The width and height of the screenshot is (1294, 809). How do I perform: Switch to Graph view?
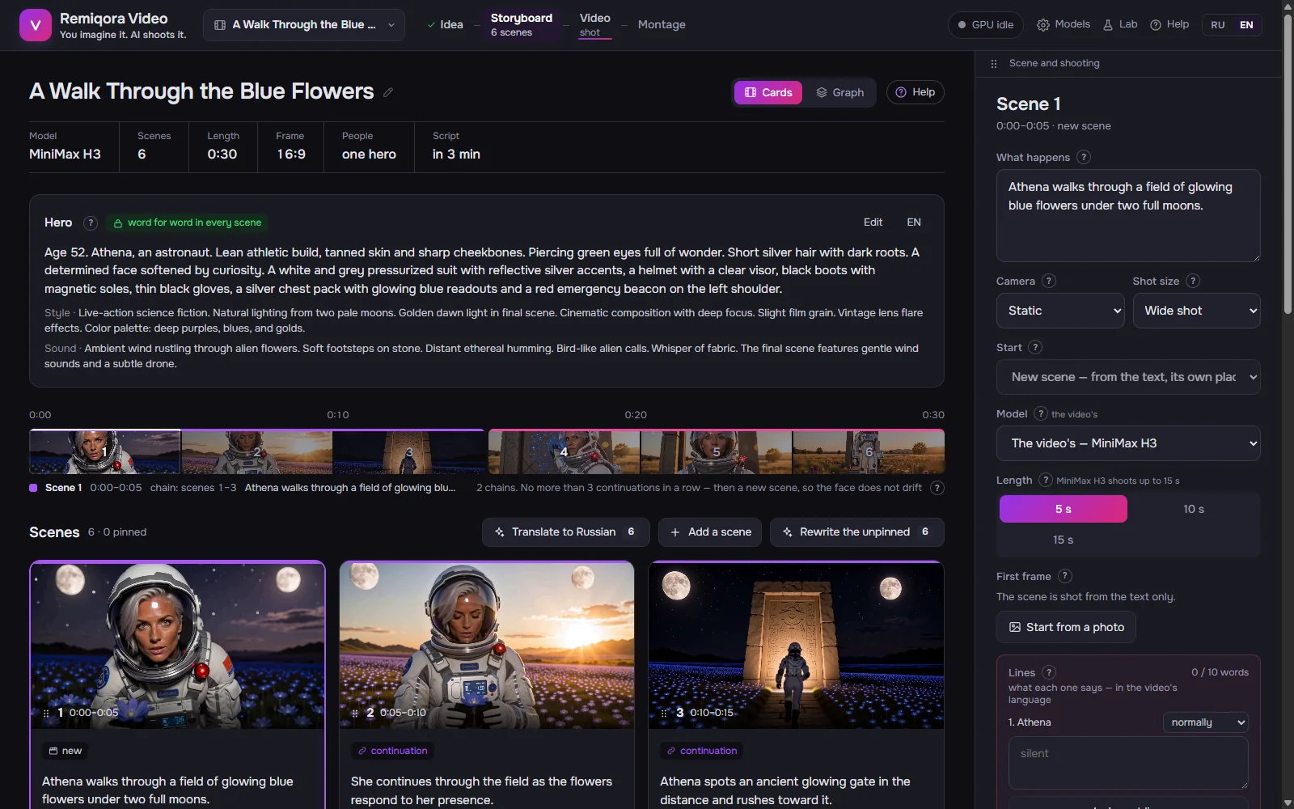840,92
